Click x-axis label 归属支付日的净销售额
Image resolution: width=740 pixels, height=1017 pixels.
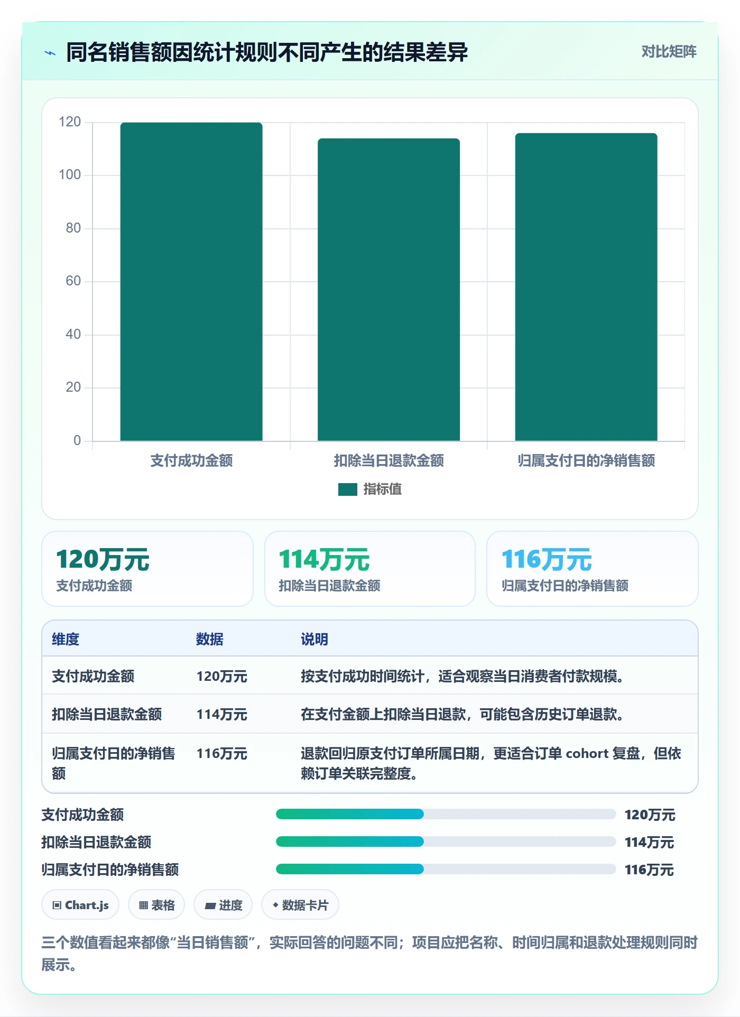(586, 460)
